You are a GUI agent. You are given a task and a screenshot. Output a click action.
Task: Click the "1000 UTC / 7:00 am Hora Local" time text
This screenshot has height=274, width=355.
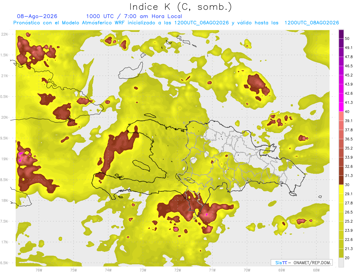[x=134, y=16]
